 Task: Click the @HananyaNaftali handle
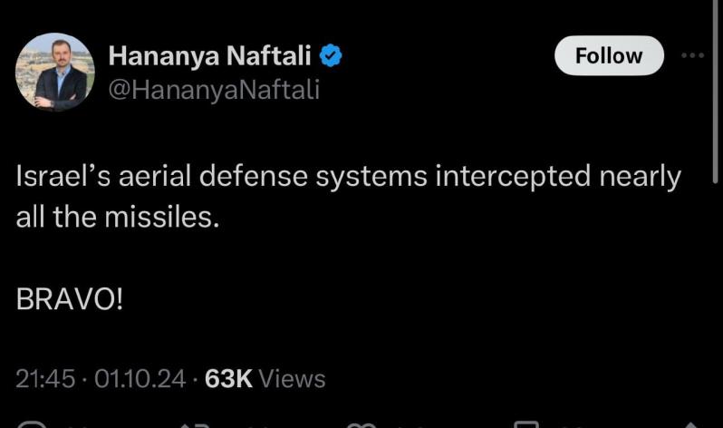coord(214,89)
